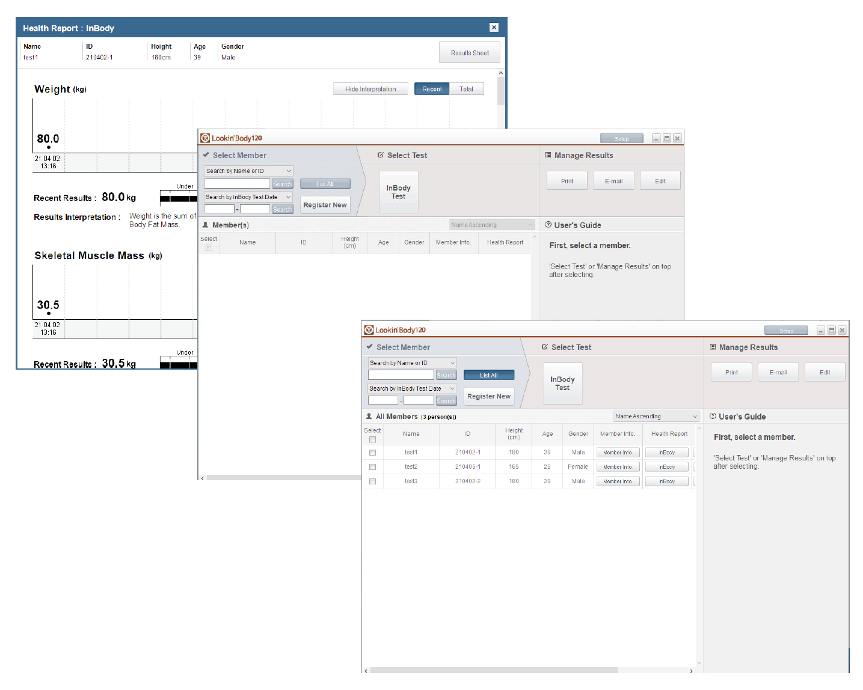Open Member Info for test1
The height and width of the screenshot is (690, 863).
618,453
